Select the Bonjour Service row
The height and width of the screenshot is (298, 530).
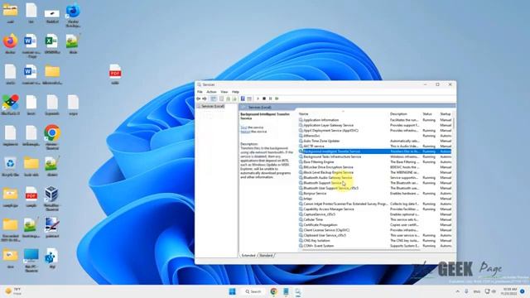(x=375, y=193)
